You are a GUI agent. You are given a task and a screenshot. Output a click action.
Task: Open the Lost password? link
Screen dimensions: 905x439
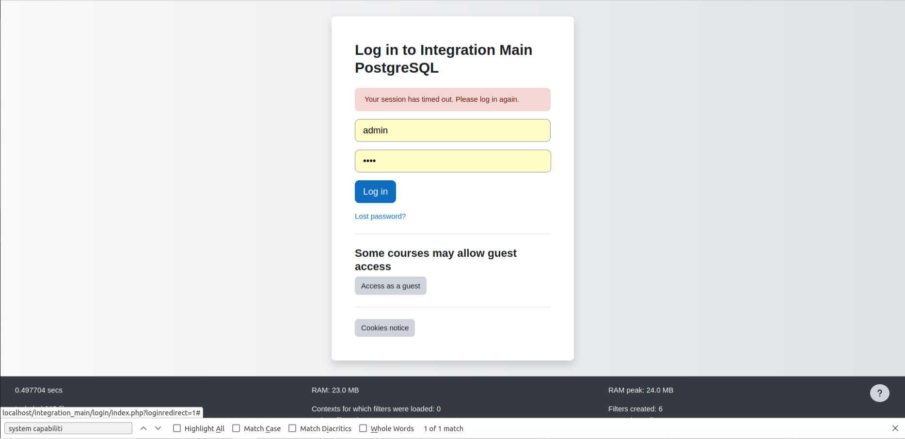[380, 216]
